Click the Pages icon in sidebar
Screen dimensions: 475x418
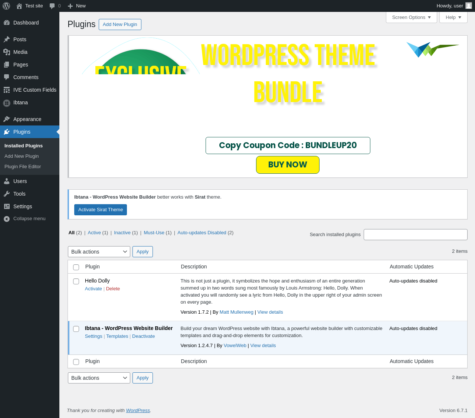coord(7,65)
